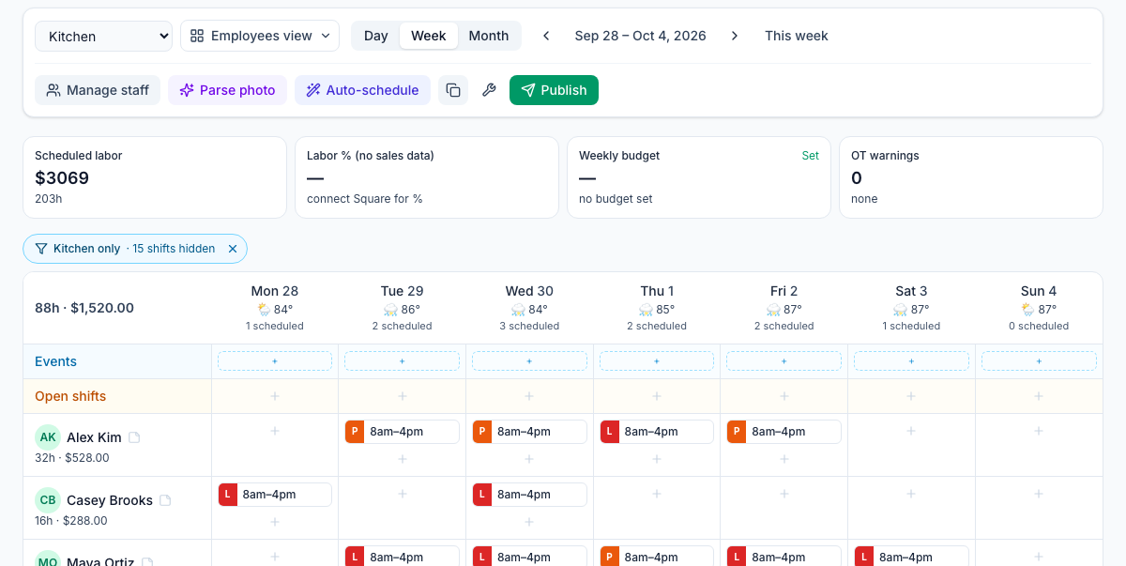
Task: Open Alex Kim's Tuesday 8am–4pm shift
Action: point(403,432)
